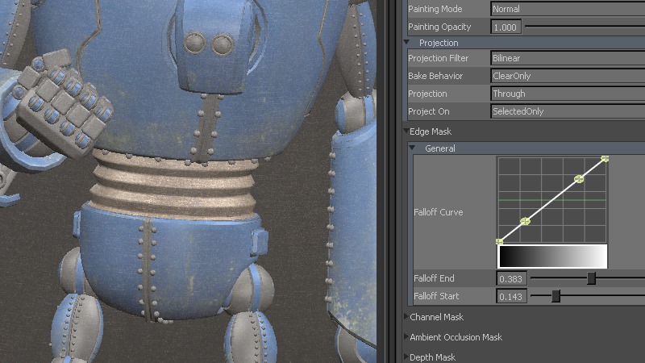Click the Falloff Curve label

coord(438,212)
